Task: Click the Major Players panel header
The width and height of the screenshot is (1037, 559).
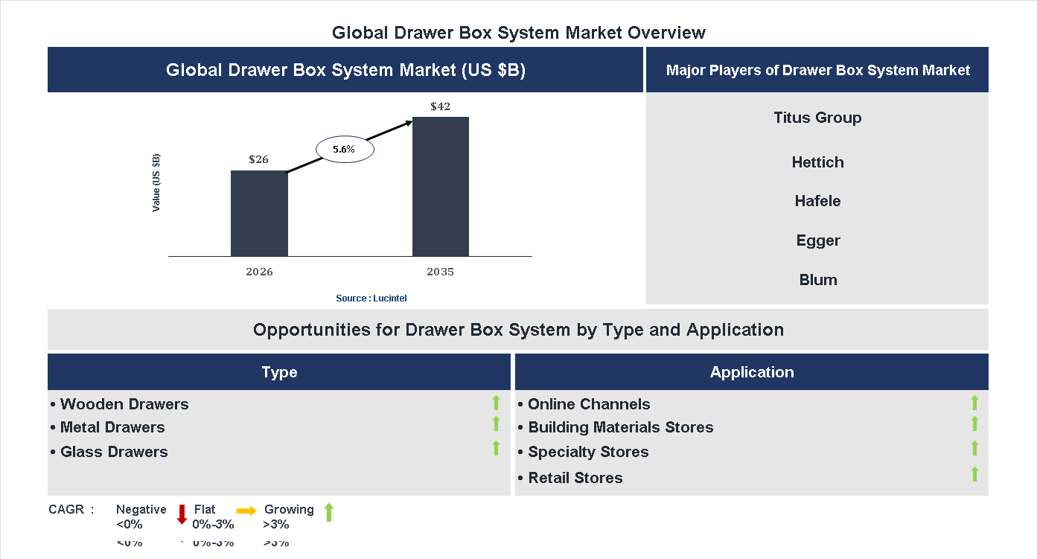Action: tap(817, 69)
